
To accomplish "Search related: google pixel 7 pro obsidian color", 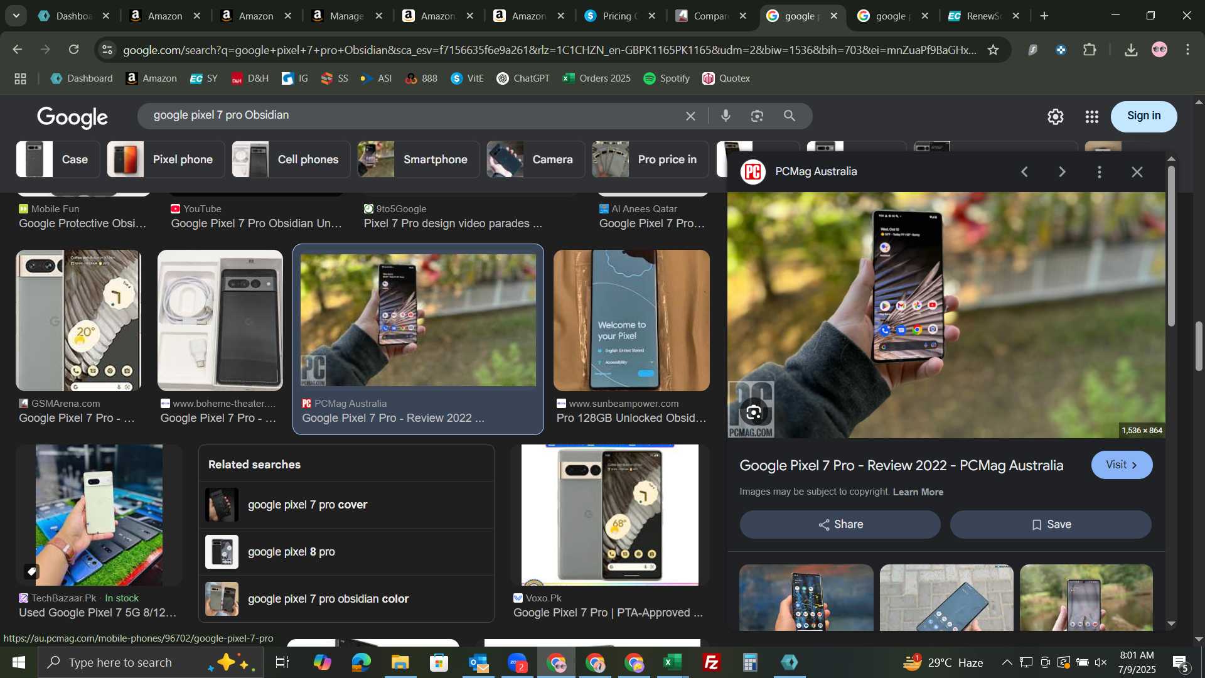I will 346,599.
